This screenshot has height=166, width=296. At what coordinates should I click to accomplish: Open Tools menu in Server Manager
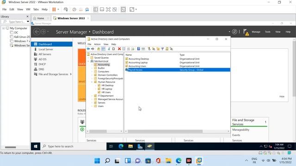coord(267,32)
